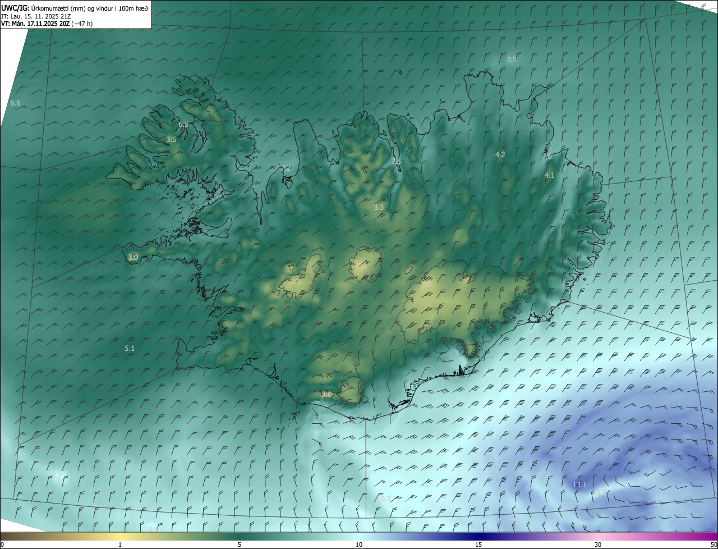This screenshot has width=718, height=549.
Task: Click the 1 tick on the color scale
Action: click(x=120, y=545)
